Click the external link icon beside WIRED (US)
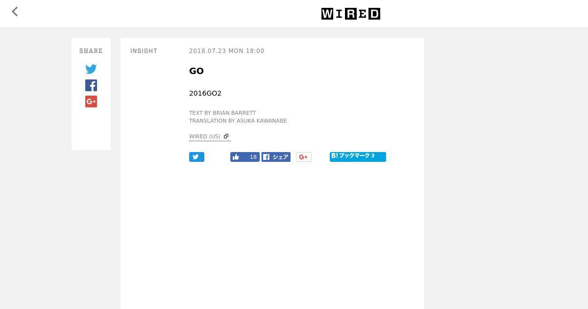 click(226, 136)
